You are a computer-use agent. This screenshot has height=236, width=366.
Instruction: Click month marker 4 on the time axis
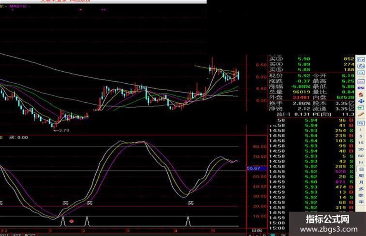(x=176, y=231)
